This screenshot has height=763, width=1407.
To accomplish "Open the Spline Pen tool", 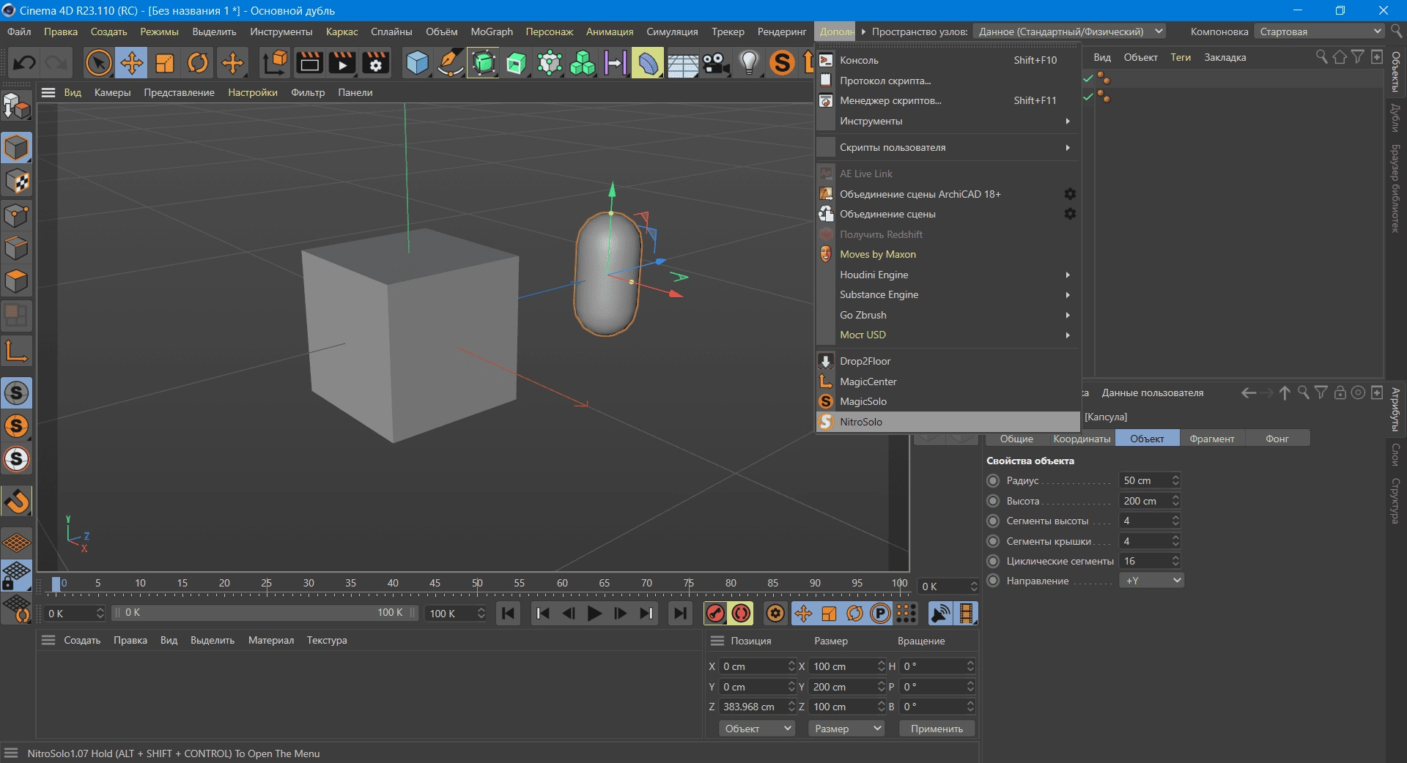I will pyautogui.click(x=450, y=63).
